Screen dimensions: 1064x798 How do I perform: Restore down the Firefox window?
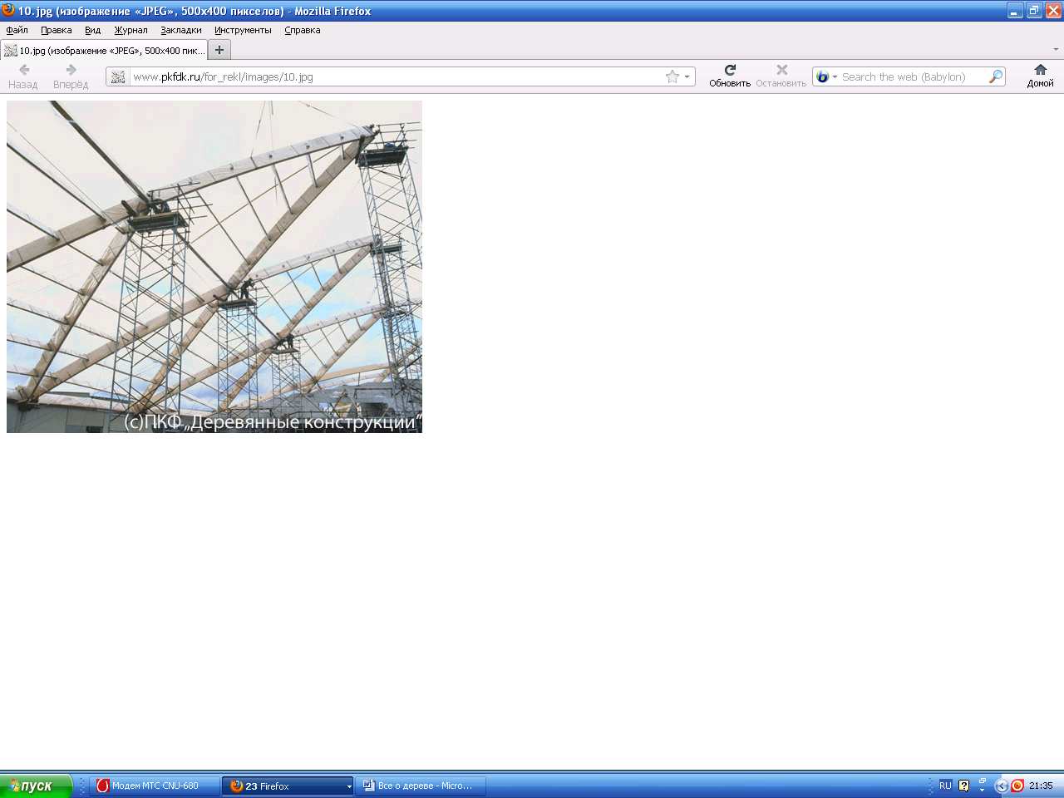coord(1034,11)
